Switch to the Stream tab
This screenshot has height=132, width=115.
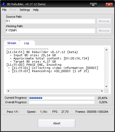(12, 43)
